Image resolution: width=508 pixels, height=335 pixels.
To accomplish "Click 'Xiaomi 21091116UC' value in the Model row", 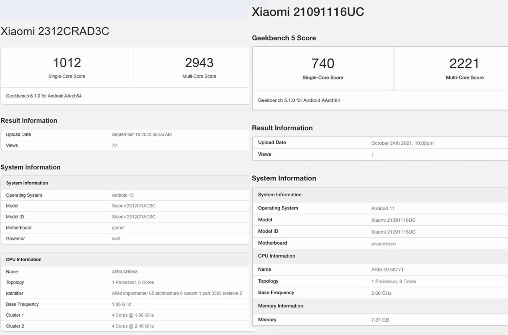I will click(393, 220).
